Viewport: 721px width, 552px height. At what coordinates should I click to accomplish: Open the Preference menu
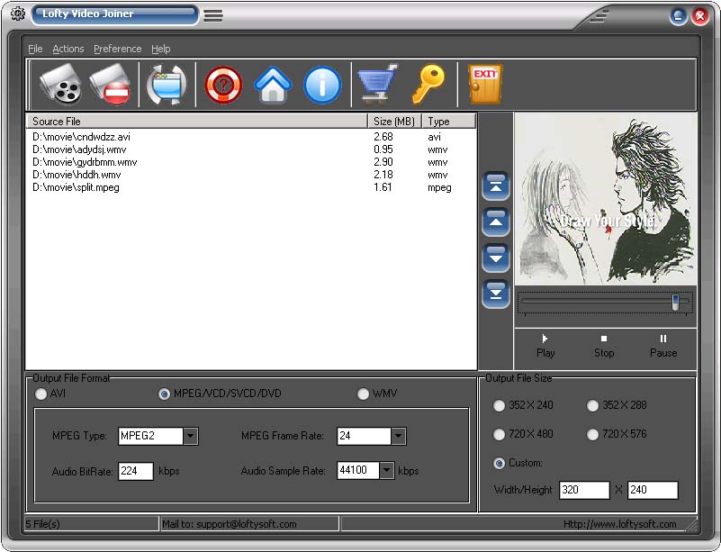[x=117, y=49]
